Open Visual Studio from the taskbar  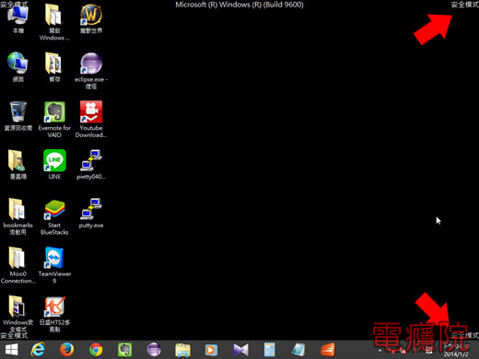click(240, 350)
